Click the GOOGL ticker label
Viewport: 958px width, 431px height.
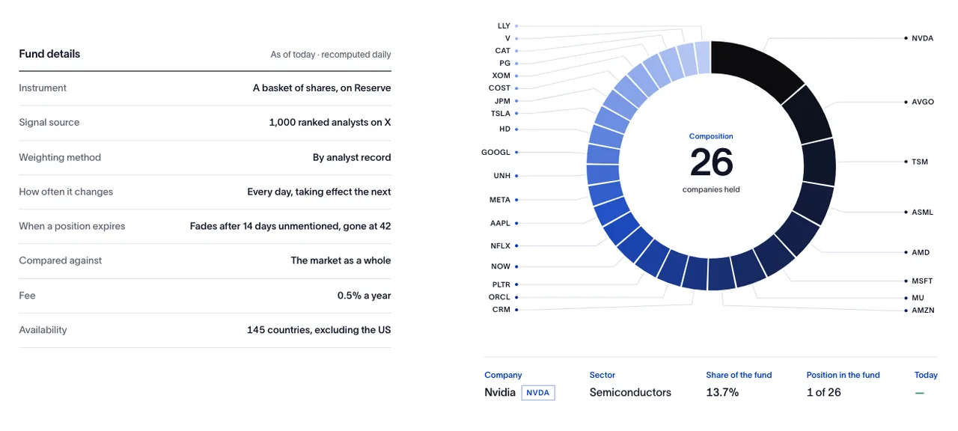click(495, 152)
